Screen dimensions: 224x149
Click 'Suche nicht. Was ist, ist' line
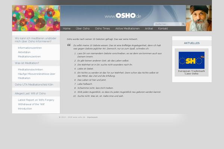[x=100, y=96]
